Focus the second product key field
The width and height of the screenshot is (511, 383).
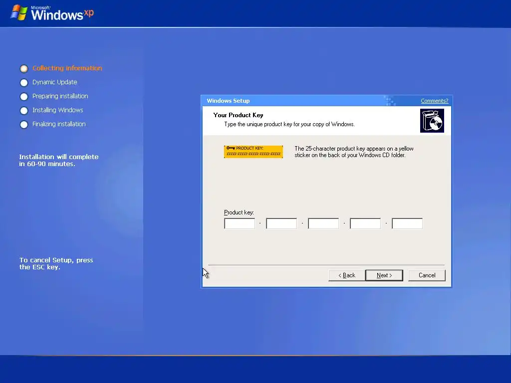tap(281, 223)
